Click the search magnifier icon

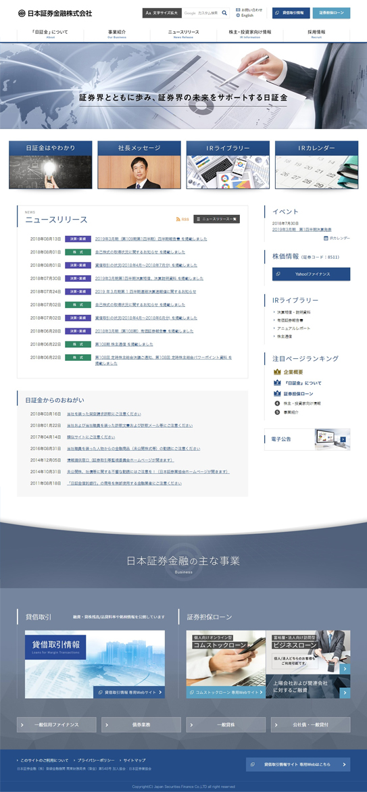click(x=224, y=13)
